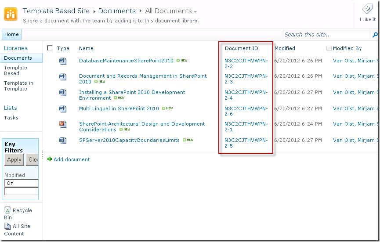
Task: Click the Clear key filters button
Action: 32,159
